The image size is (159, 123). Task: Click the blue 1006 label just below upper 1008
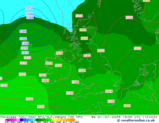(x=30, y=18)
